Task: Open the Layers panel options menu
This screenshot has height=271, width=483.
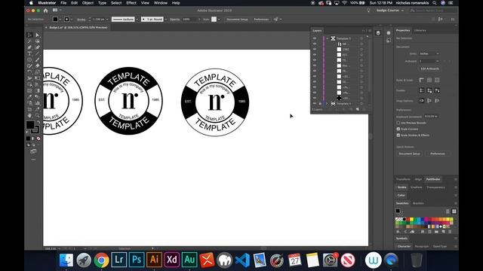Action: click(370, 31)
